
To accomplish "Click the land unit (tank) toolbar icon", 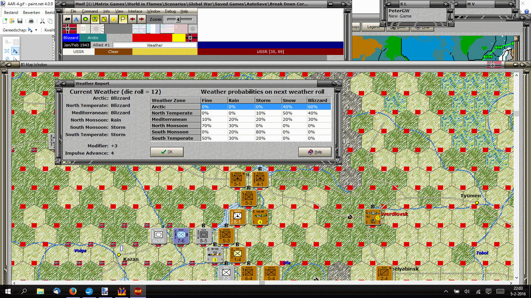I will point(67,19).
